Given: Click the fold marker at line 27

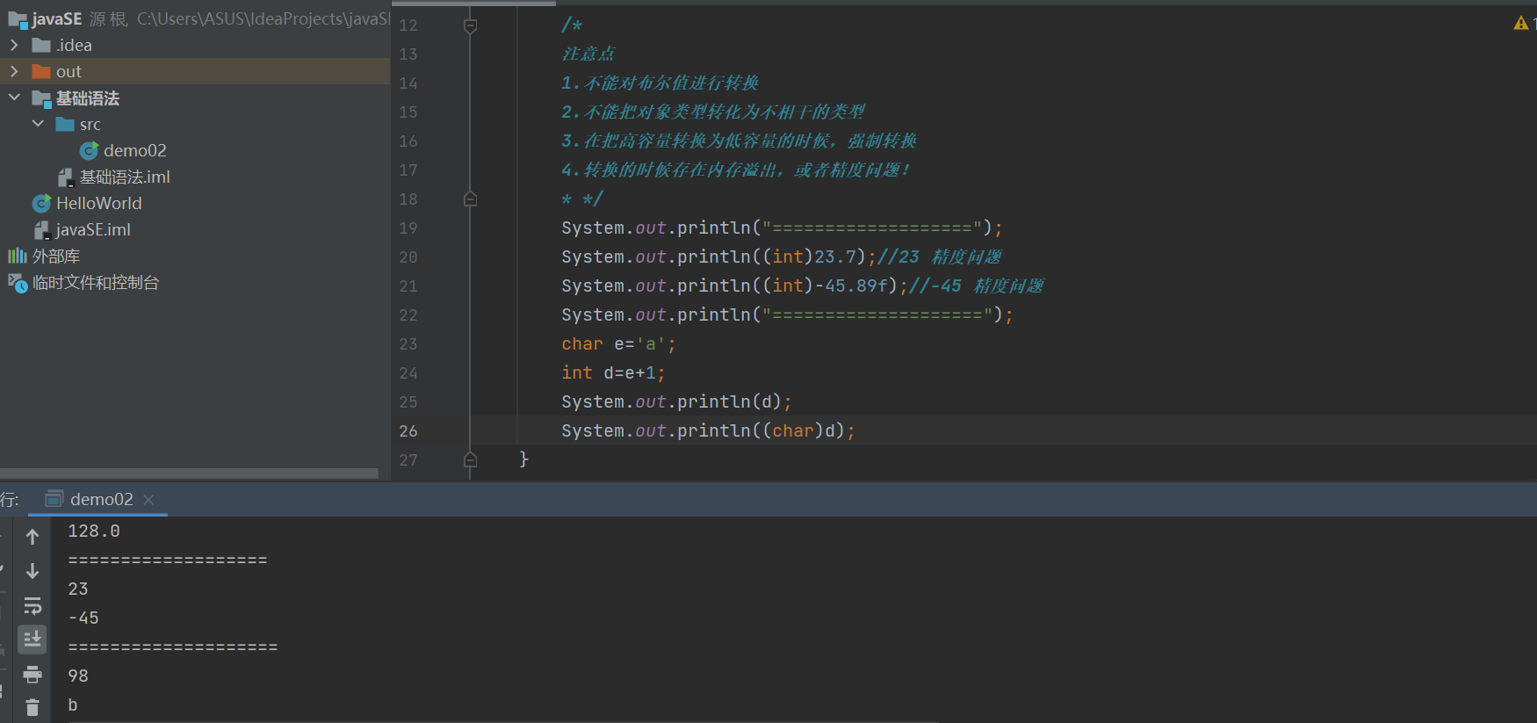Looking at the screenshot, I should pyautogui.click(x=471, y=459).
